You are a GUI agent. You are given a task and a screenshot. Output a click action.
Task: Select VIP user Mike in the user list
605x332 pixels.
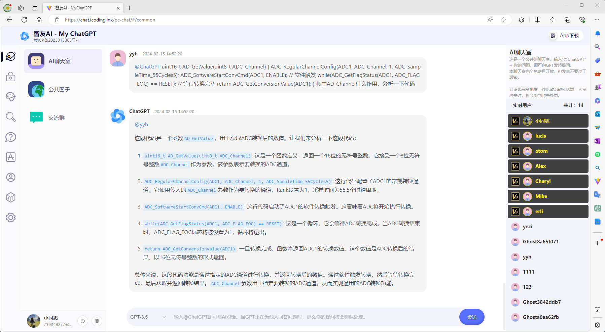[548, 196]
